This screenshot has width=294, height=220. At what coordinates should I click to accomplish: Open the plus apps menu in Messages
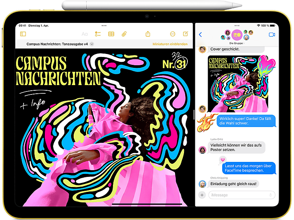(202, 195)
